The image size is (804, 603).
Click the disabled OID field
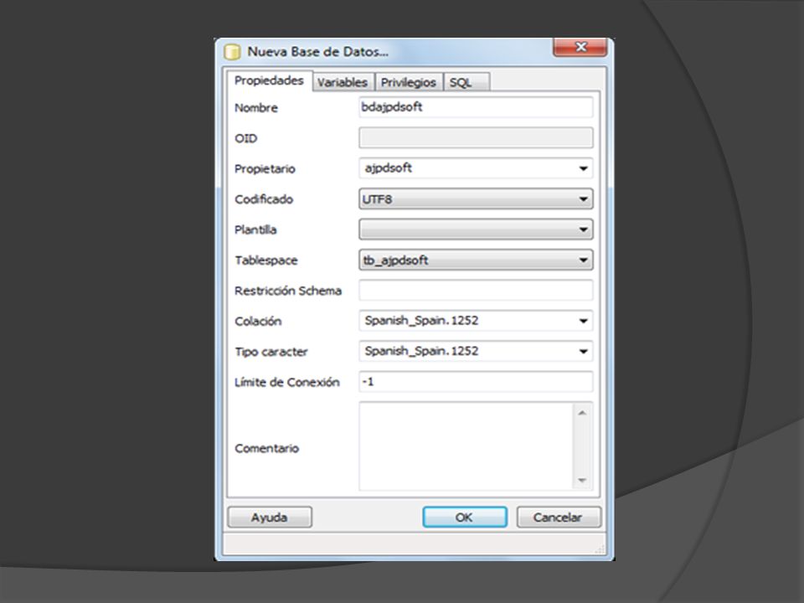click(x=476, y=137)
